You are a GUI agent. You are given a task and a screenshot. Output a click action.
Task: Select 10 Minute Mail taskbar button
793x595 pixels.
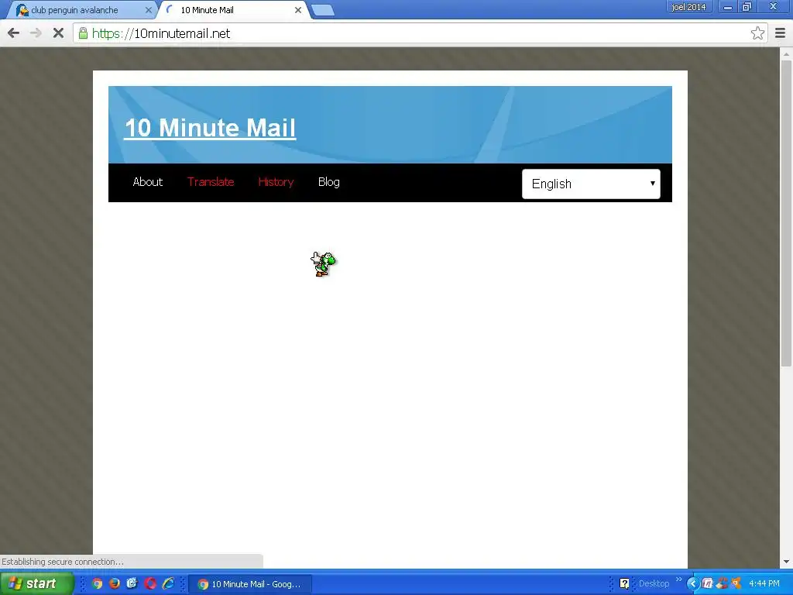click(250, 584)
